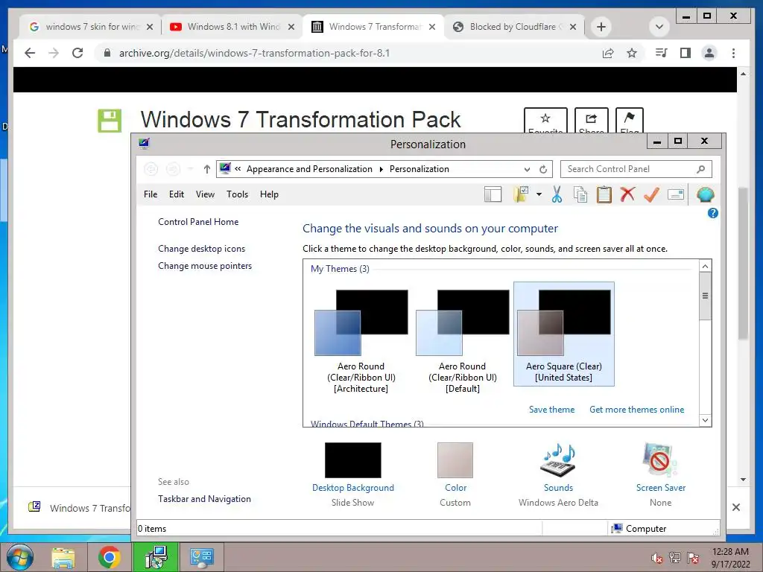Bookmark this page with the star icon

[632, 53]
